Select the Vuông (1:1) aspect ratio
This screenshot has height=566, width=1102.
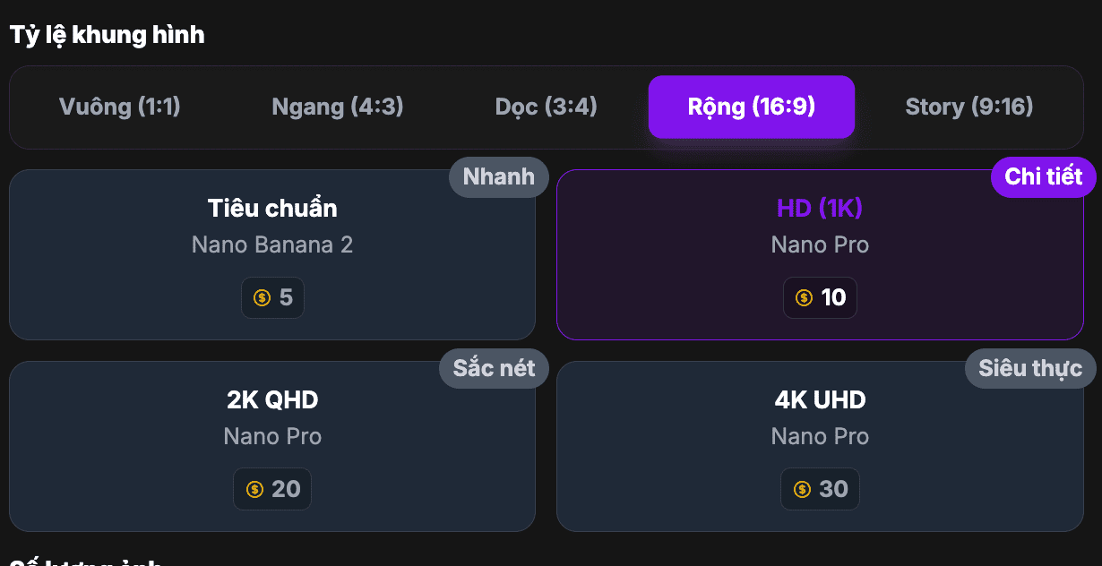120,107
